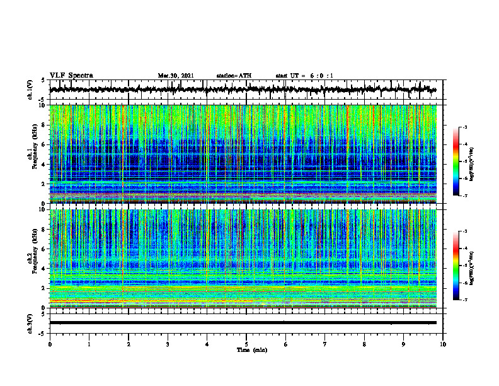Select the date text "Mar.30, 2021"
499x386 pixels.
(176, 76)
